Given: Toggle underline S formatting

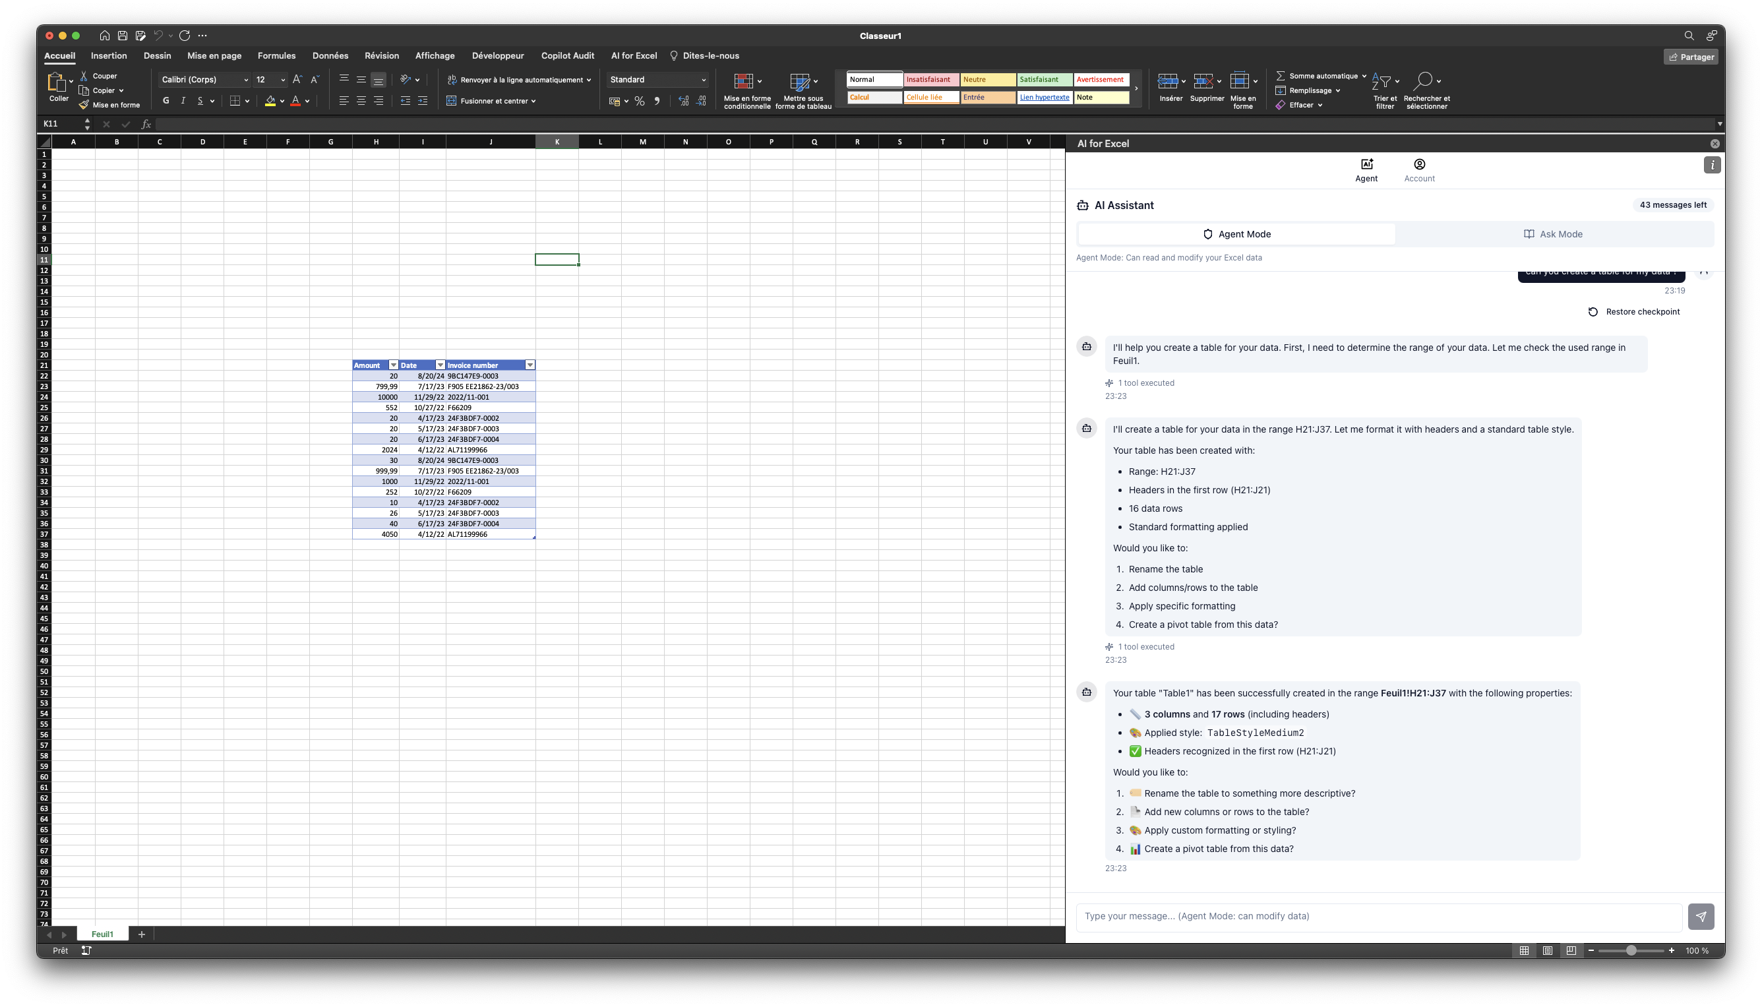Looking at the screenshot, I should coord(200,101).
